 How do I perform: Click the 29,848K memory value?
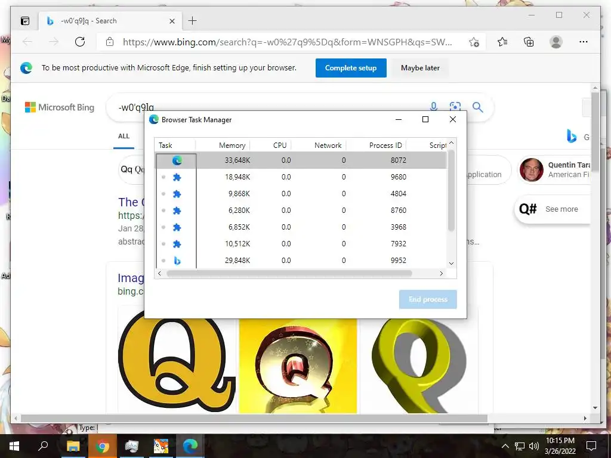(x=237, y=261)
